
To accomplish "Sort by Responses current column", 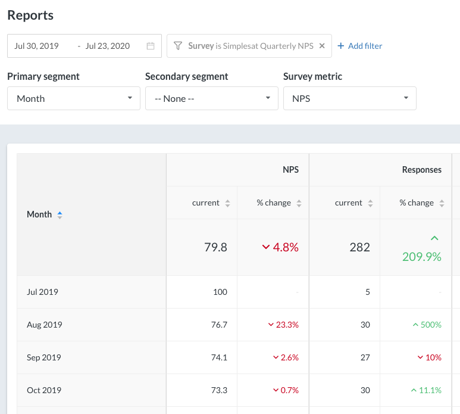I will tap(370, 203).
